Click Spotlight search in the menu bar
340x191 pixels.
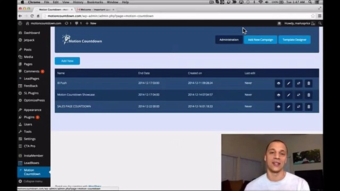(x=310, y=2)
